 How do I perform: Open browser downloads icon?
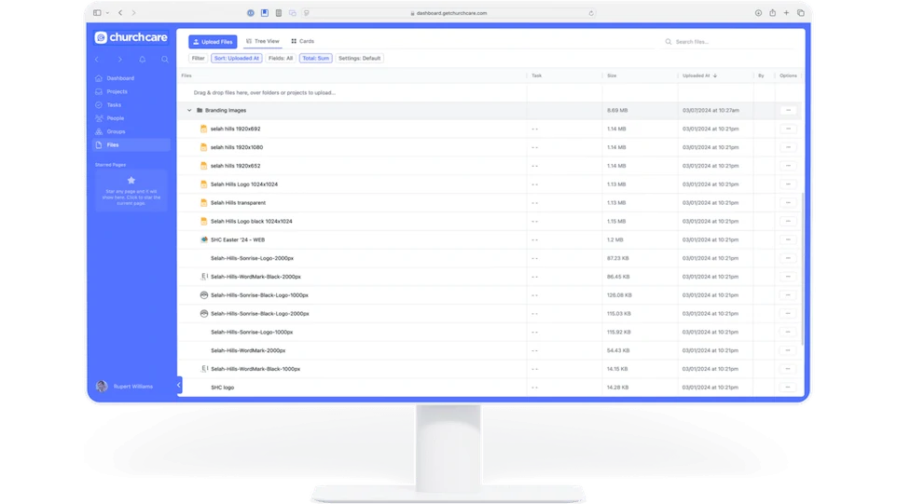[758, 12]
